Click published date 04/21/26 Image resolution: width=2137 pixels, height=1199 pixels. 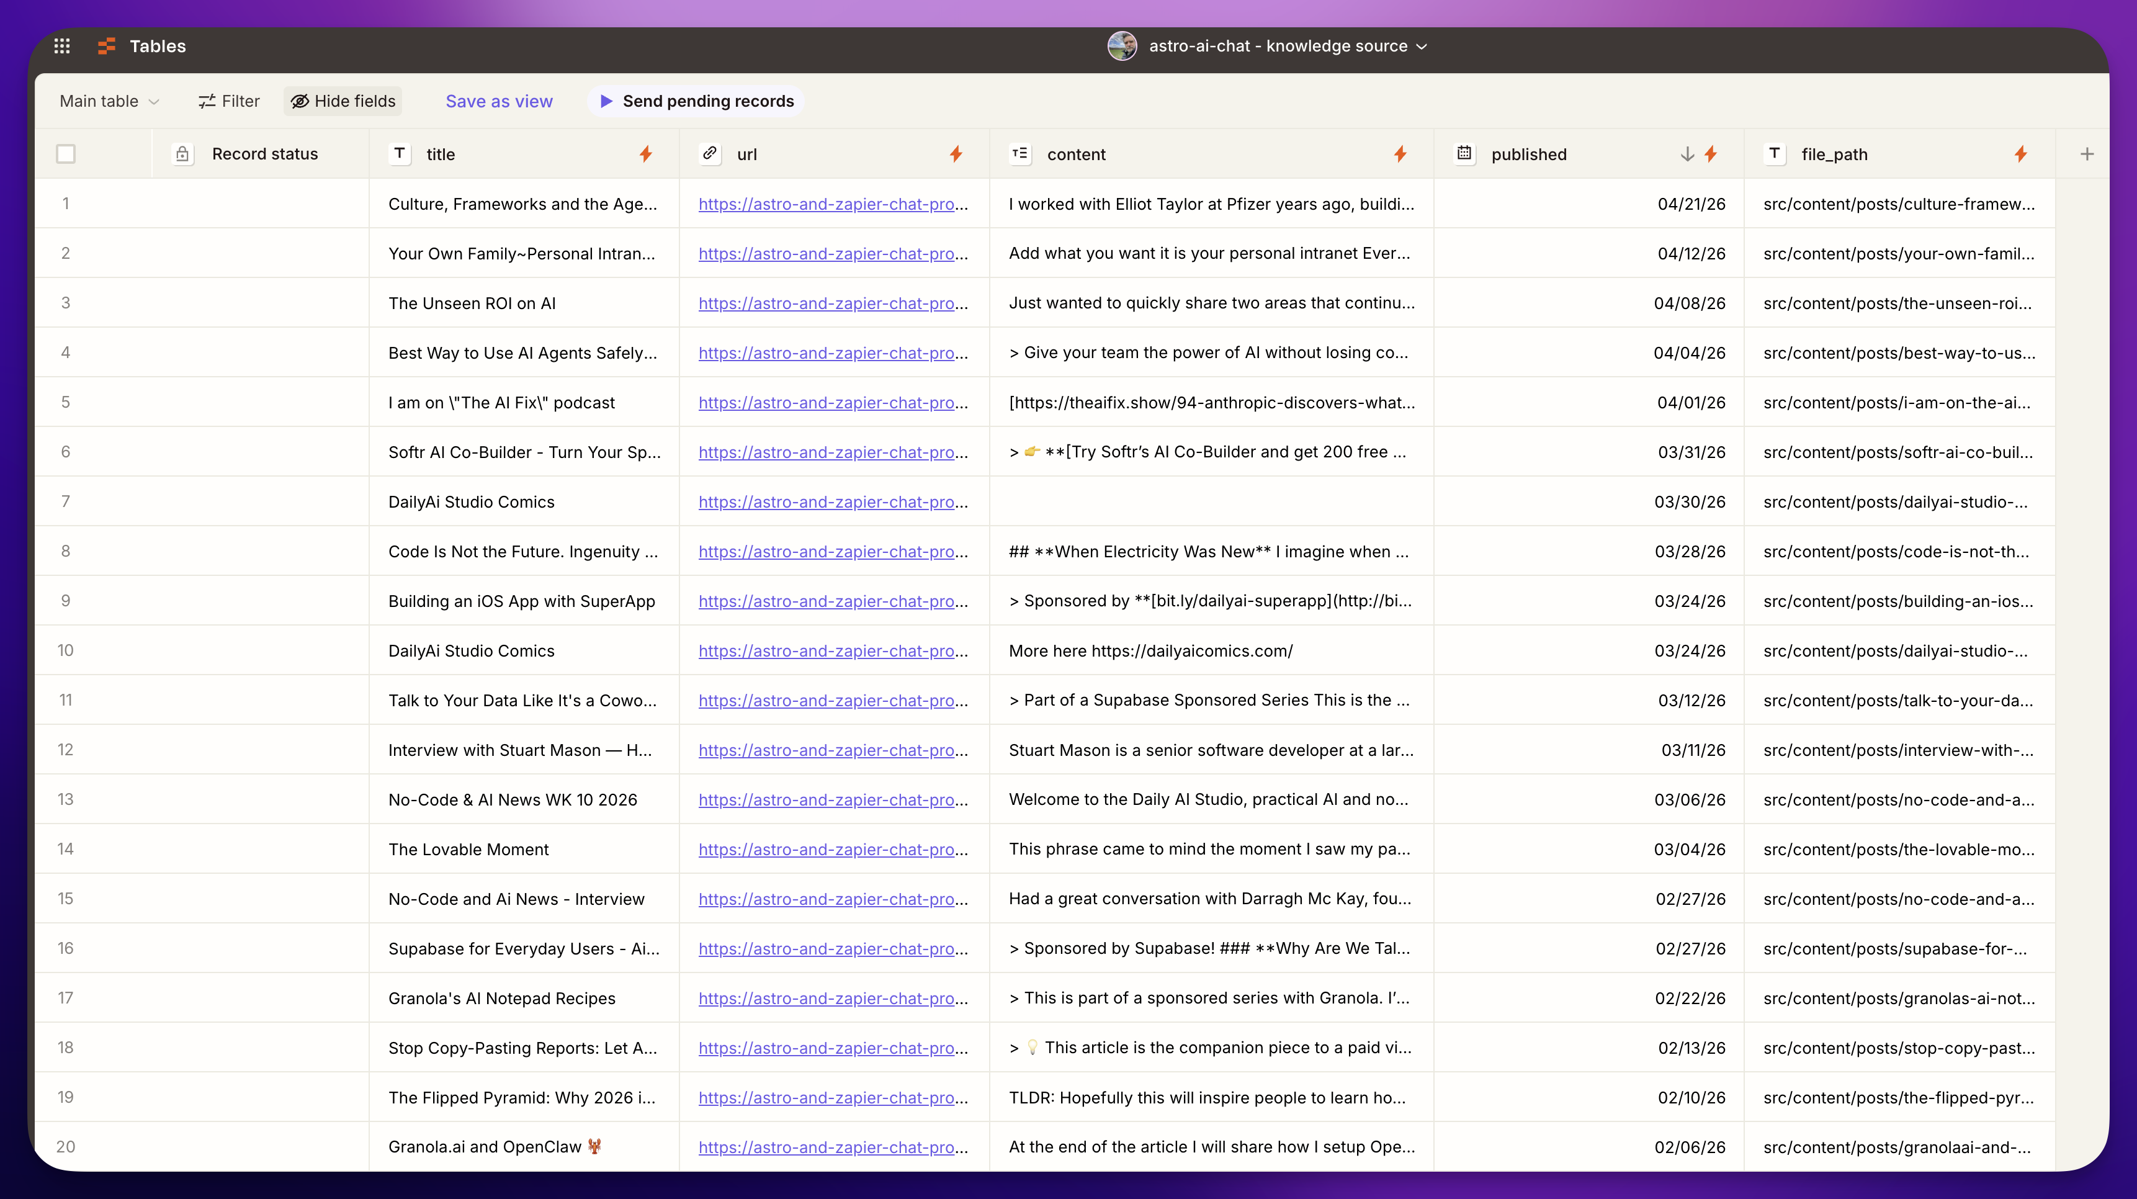coord(1691,204)
